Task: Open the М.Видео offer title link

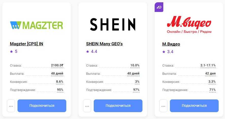Action: [171, 44]
